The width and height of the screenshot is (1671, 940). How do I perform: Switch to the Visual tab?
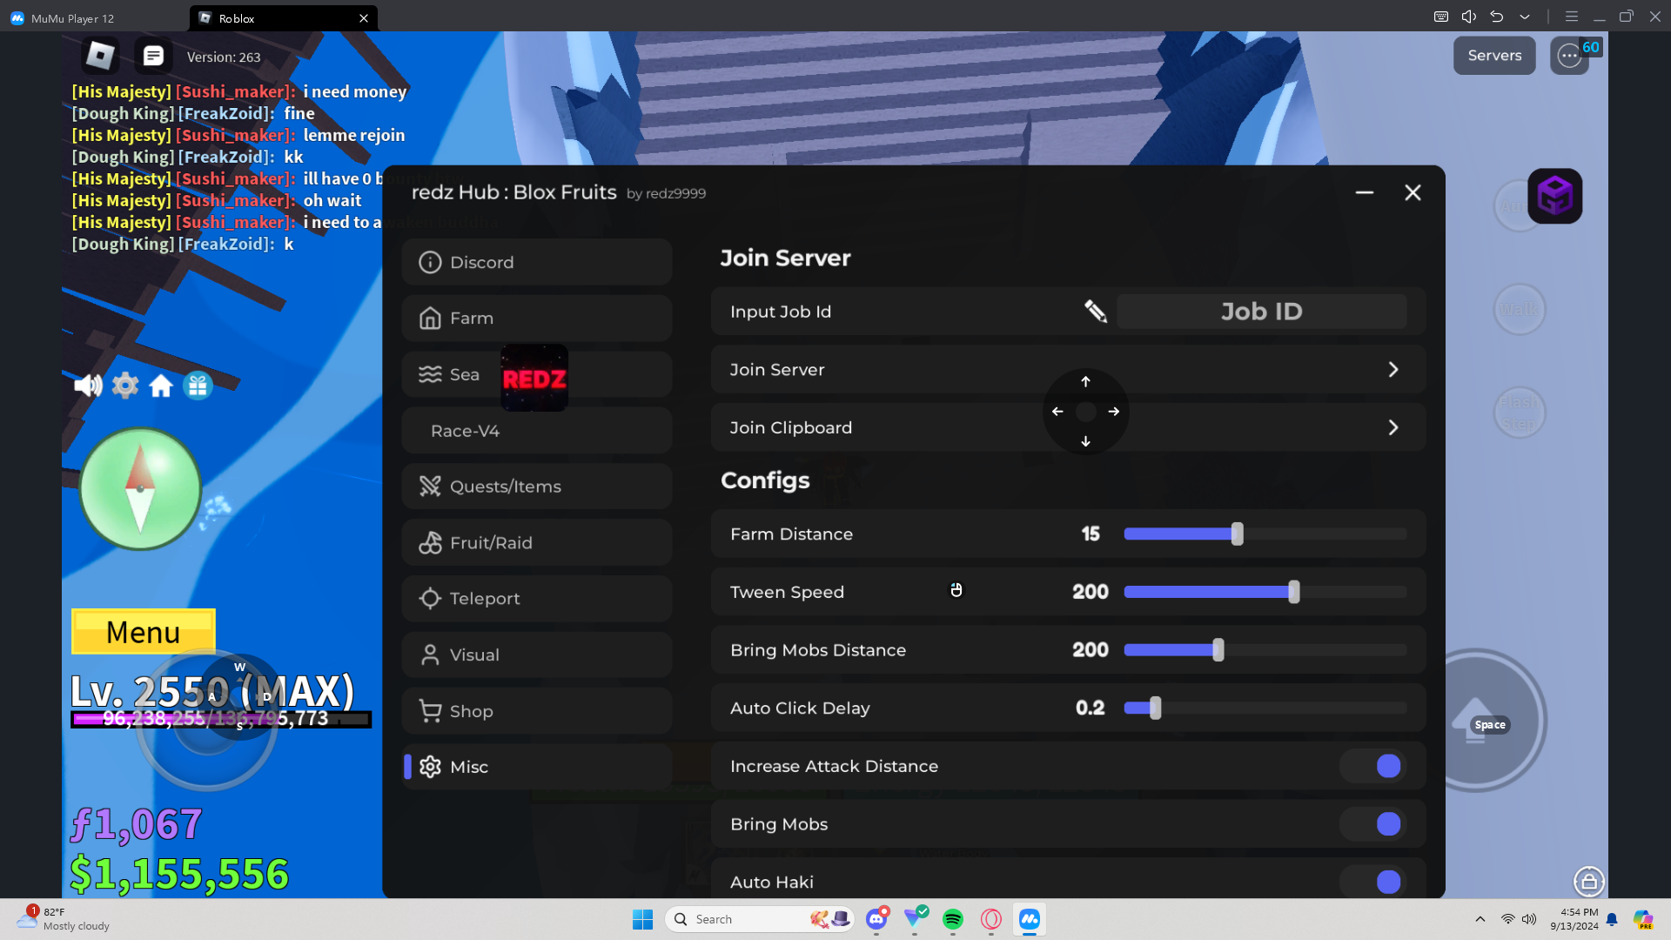coord(537,655)
